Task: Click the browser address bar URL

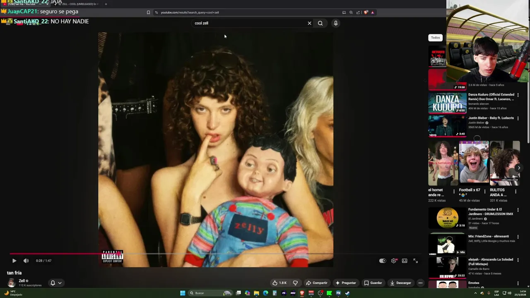Action: click(x=190, y=12)
